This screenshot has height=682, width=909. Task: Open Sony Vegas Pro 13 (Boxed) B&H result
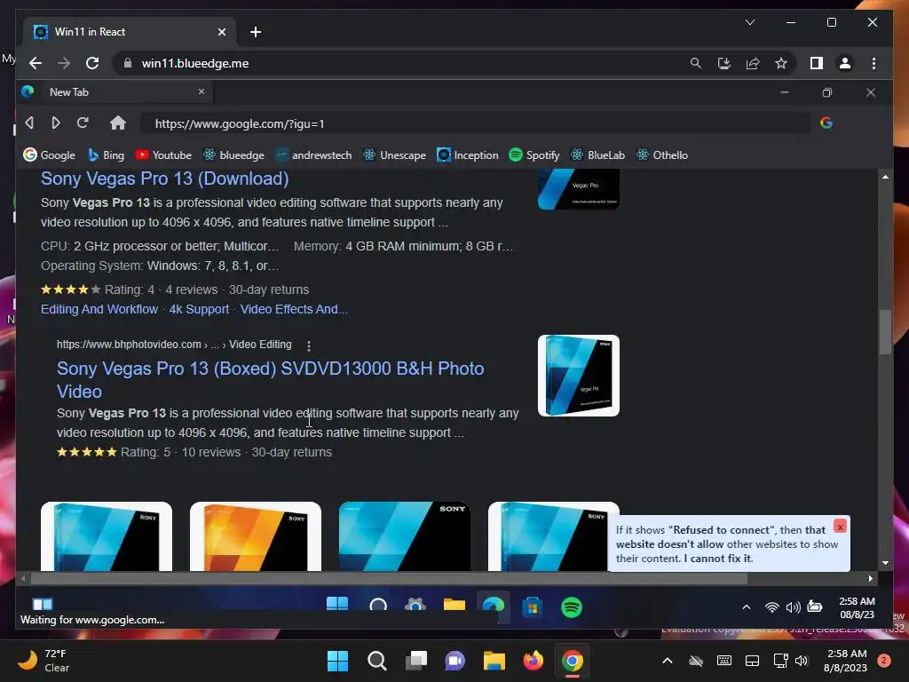click(x=270, y=380)
